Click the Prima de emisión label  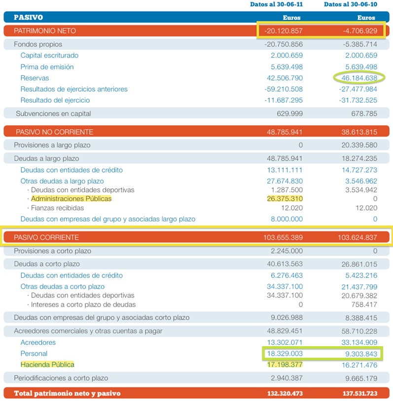point(47,67)
